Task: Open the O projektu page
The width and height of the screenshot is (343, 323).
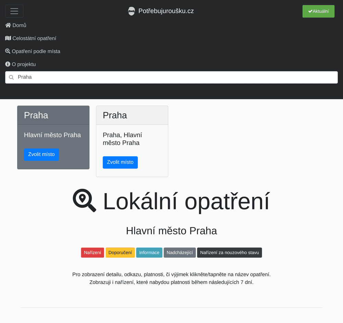Action: click(24, 65)
